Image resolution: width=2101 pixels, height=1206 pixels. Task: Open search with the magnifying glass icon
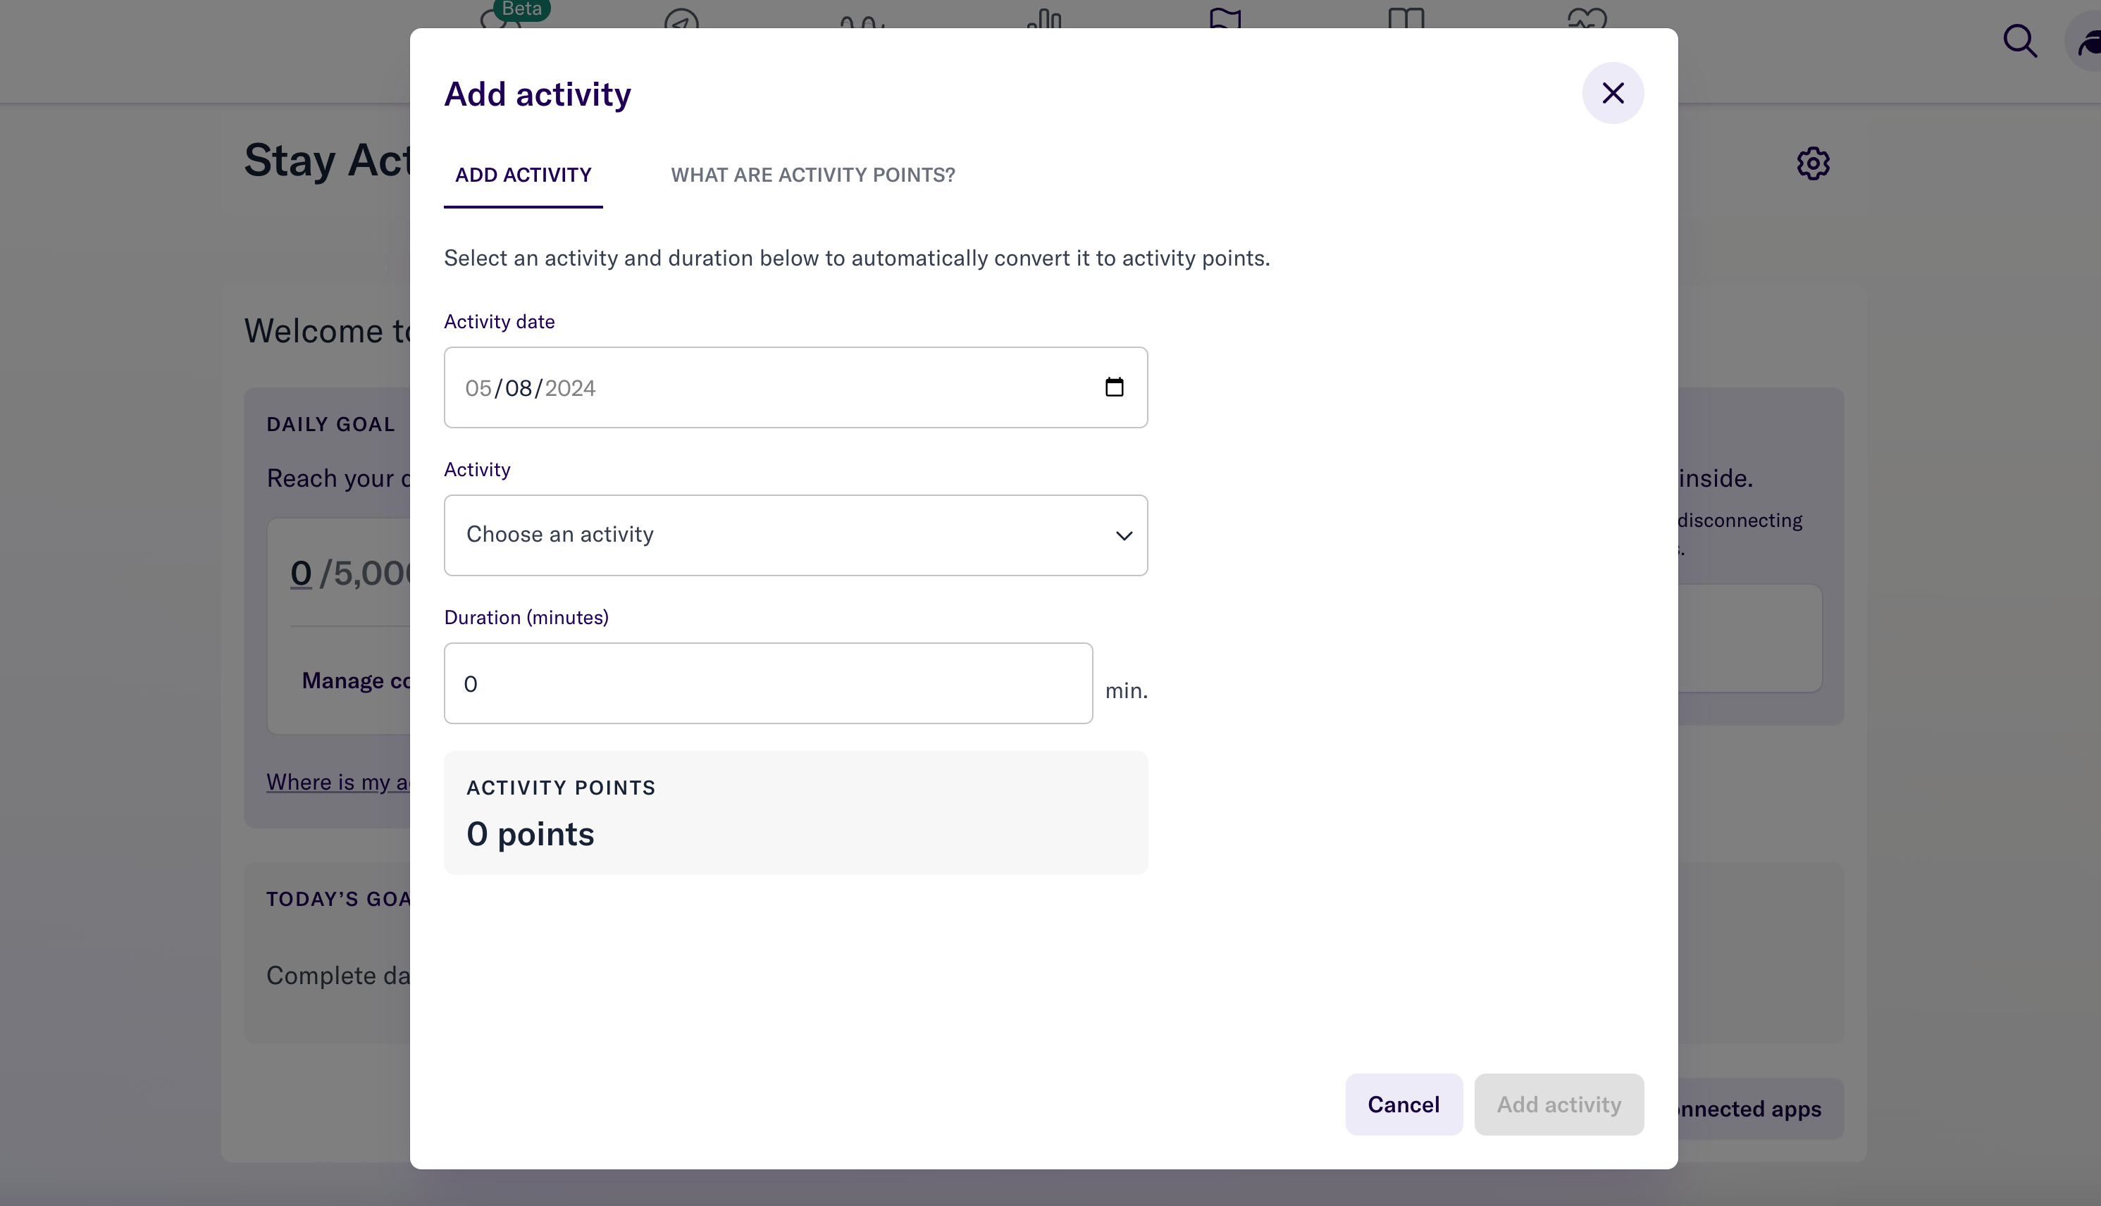click(2020, 41)
